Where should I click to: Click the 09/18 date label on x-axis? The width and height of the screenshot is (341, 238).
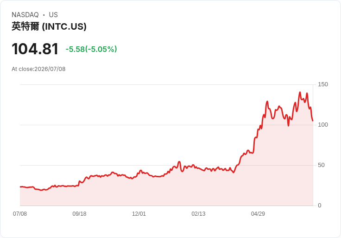tap(79, 213)
